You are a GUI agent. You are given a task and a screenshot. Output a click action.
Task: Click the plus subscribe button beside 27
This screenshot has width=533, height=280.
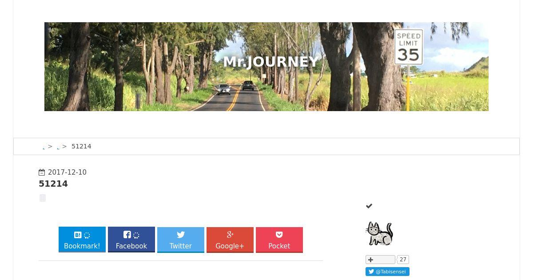point(380,260)
